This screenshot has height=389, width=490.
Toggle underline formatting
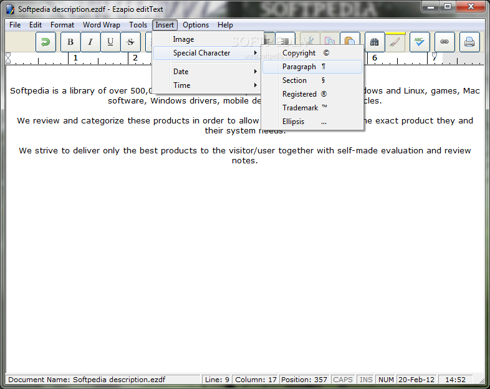click(110, 42)
